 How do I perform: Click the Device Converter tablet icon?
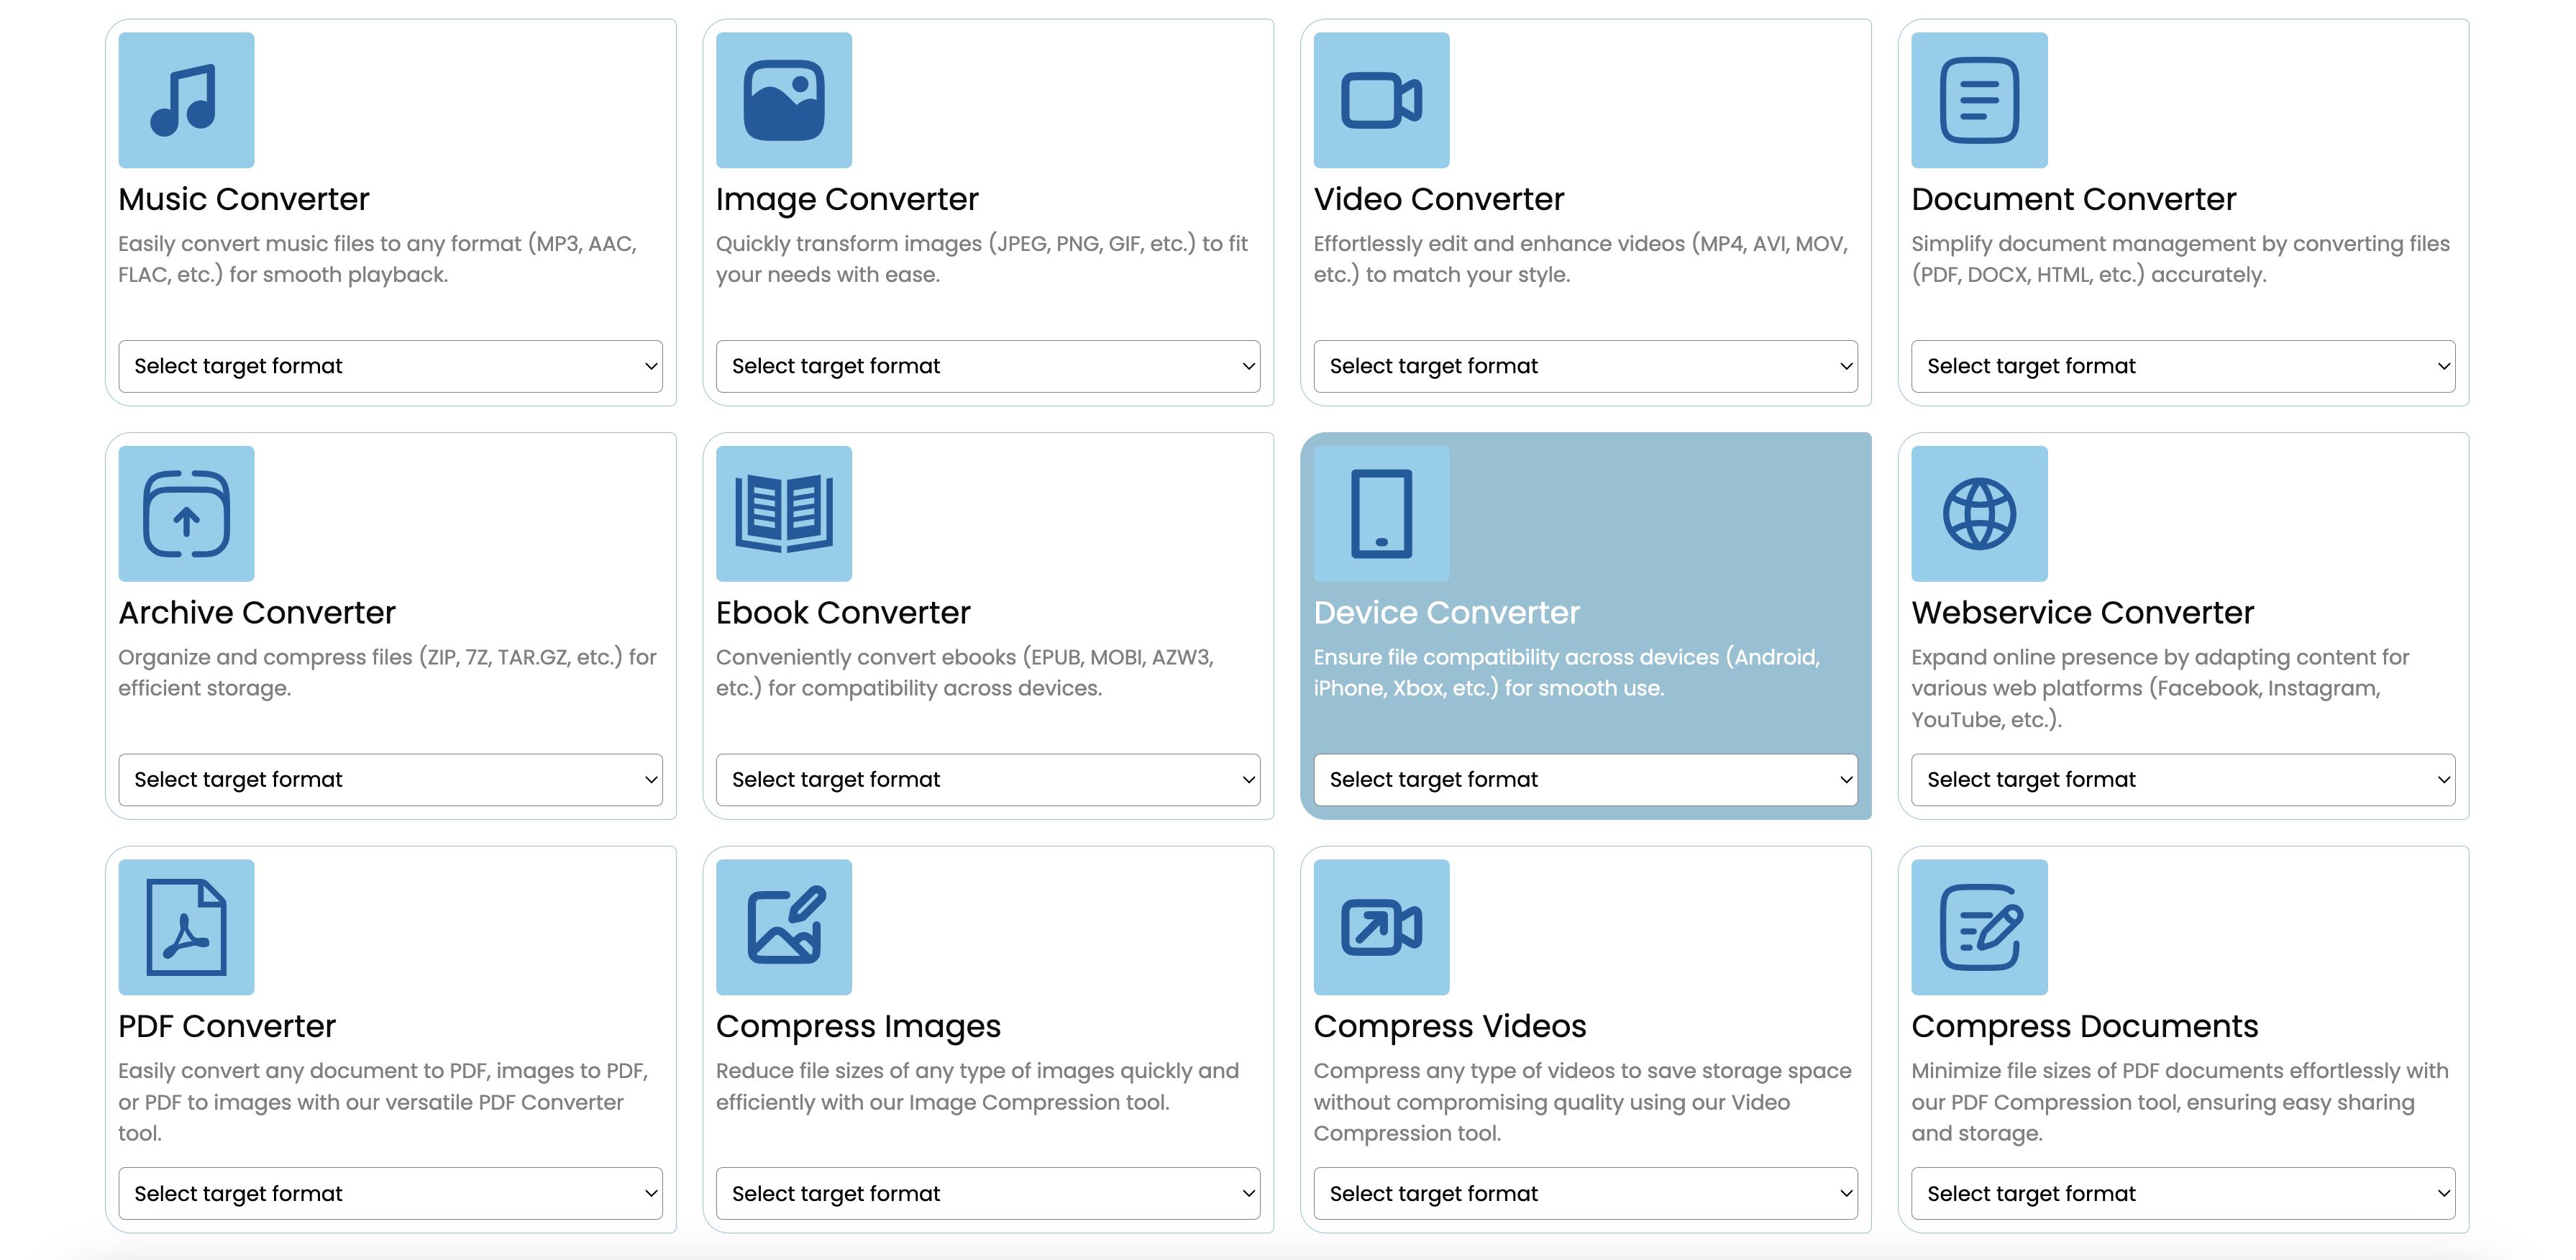click(x=1381, y=514)
